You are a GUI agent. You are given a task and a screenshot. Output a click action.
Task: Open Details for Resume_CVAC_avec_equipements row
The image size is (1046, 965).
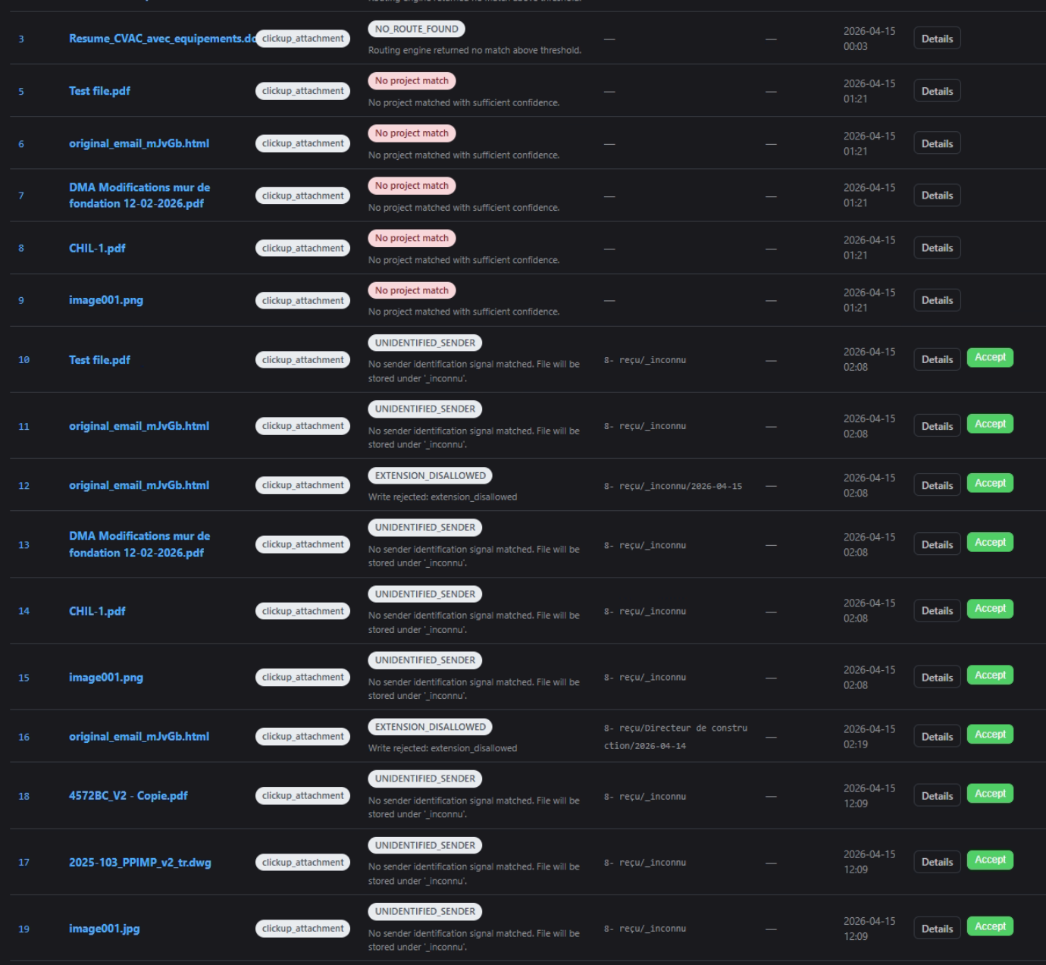937,39
